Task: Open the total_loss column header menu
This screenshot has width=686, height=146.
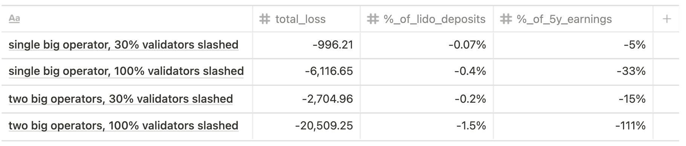Action: [306, 19]
